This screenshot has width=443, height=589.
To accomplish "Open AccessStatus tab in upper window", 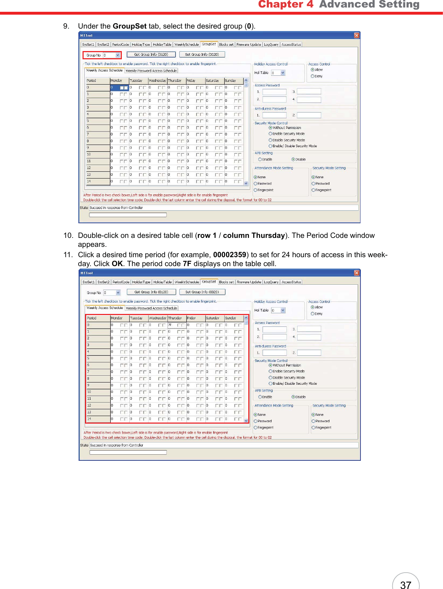I will pos(291,45).
